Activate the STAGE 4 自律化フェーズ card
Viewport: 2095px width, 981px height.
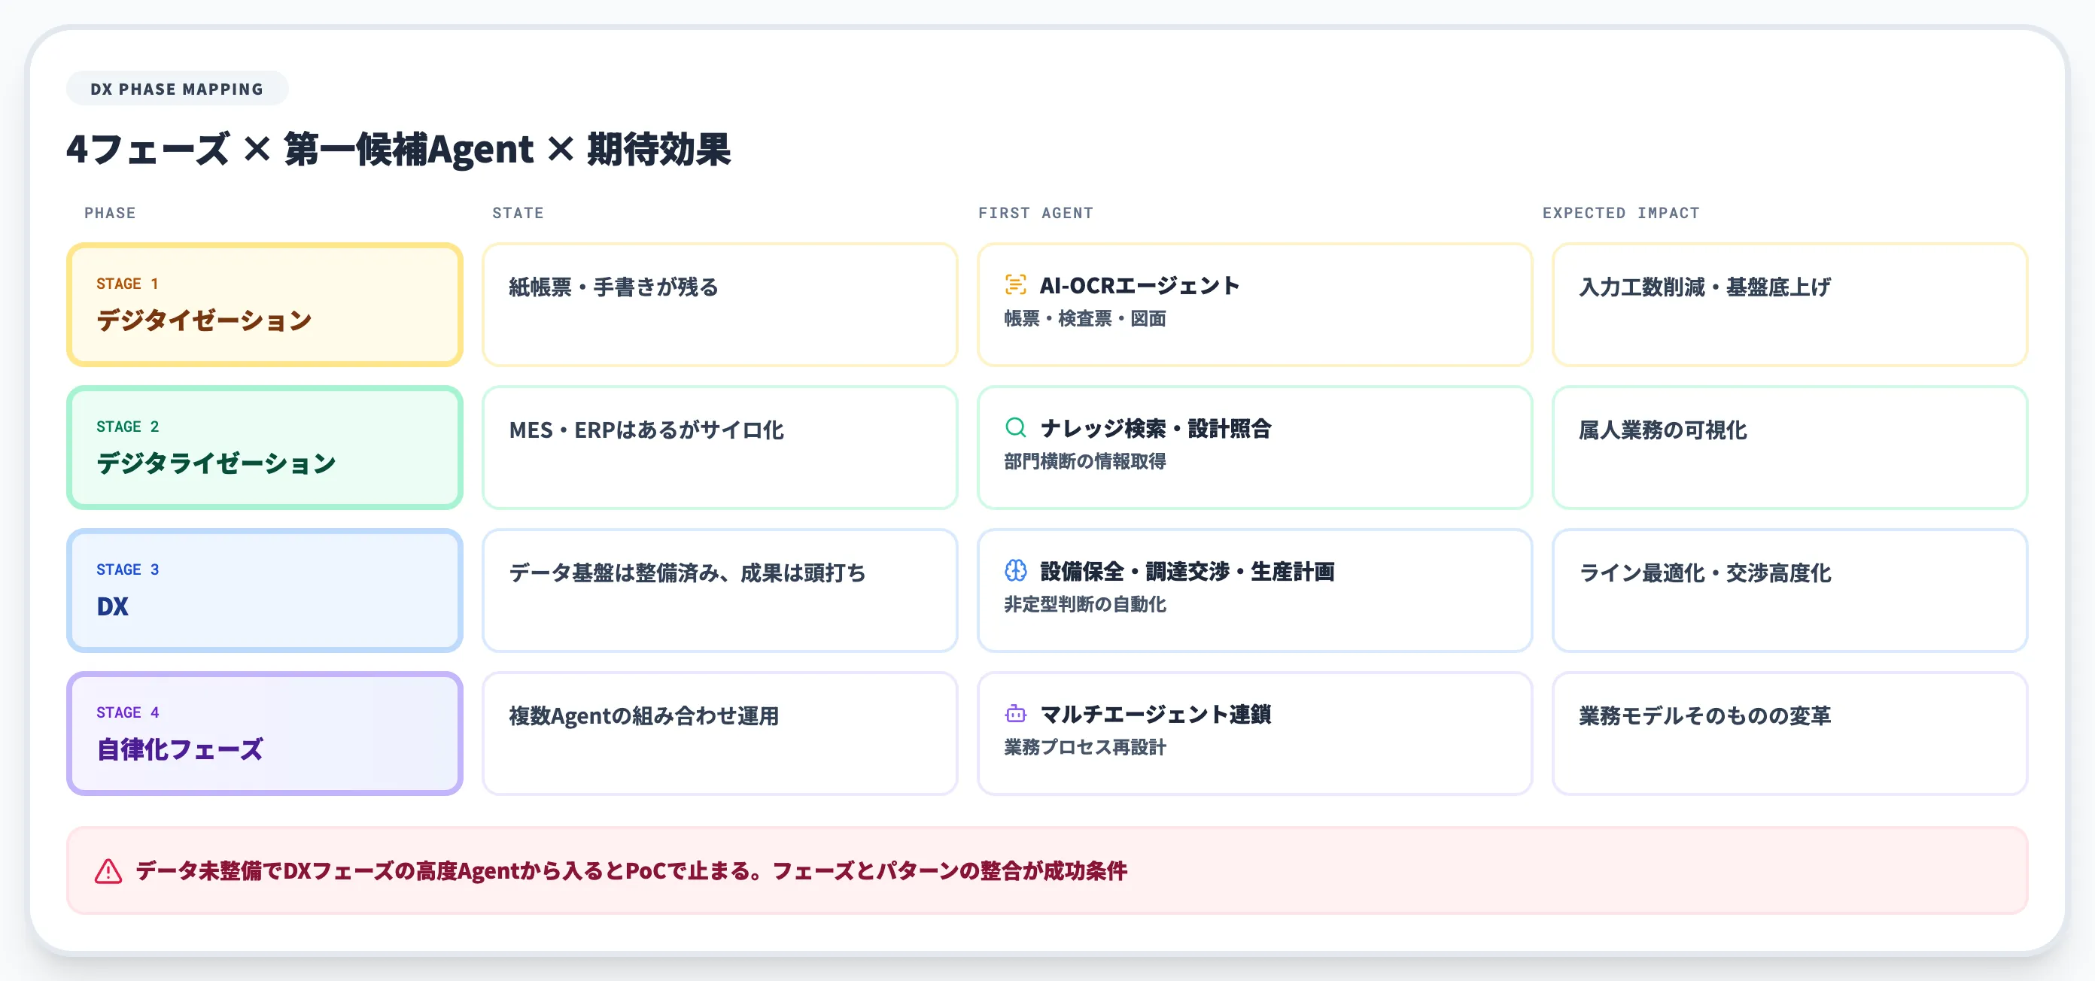264,733
